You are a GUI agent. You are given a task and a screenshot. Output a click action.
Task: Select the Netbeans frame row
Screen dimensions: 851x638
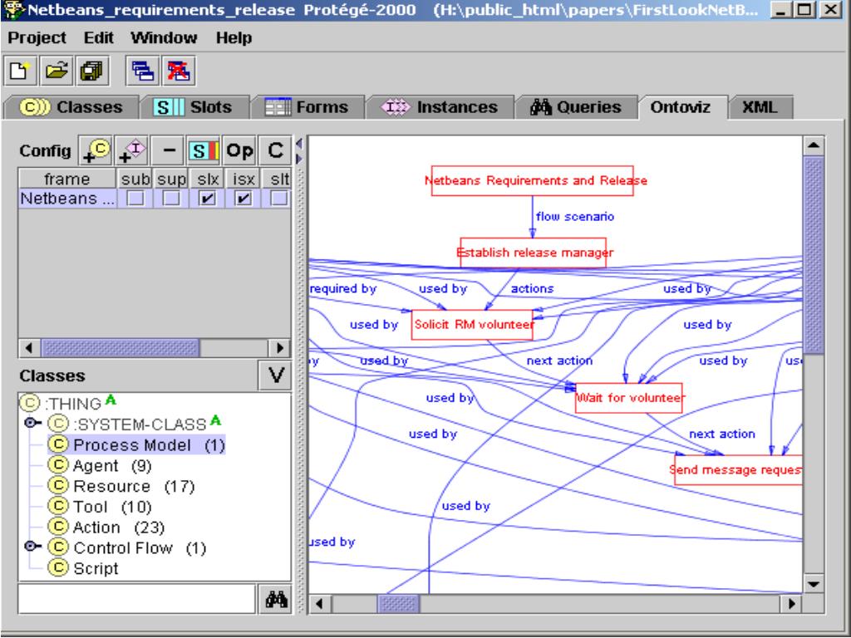(155, 199)
